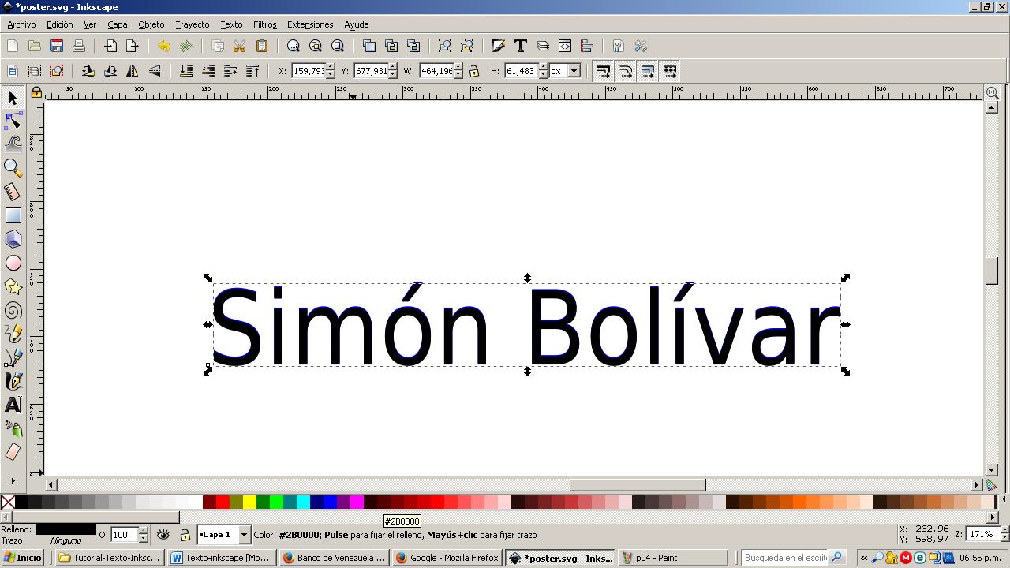Select the Pencil freehand tool
The image size is (1010, 568).
[x=13, y=334]
